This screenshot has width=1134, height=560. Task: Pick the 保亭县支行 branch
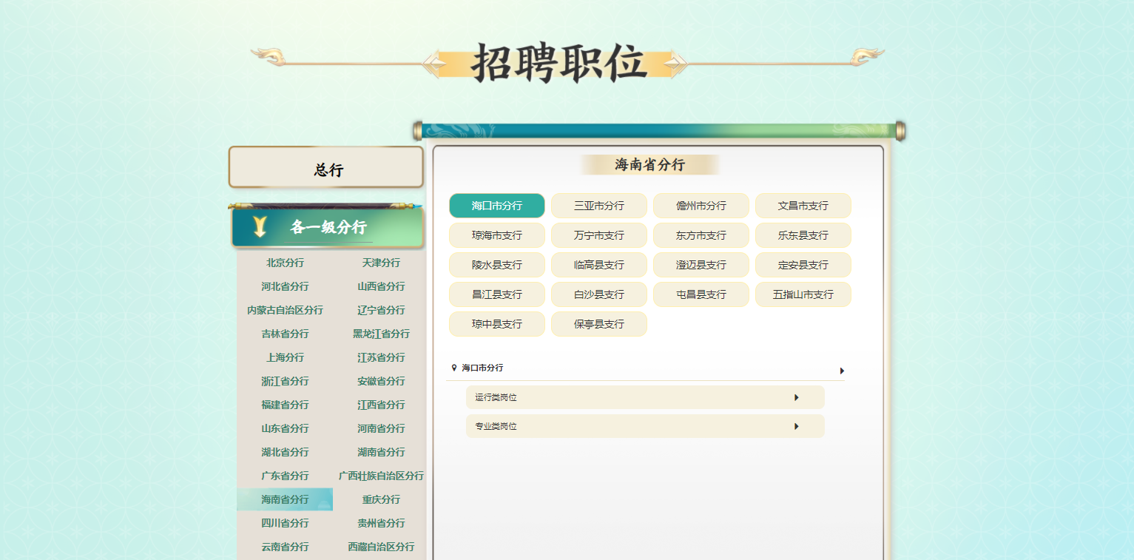[599, 324]
